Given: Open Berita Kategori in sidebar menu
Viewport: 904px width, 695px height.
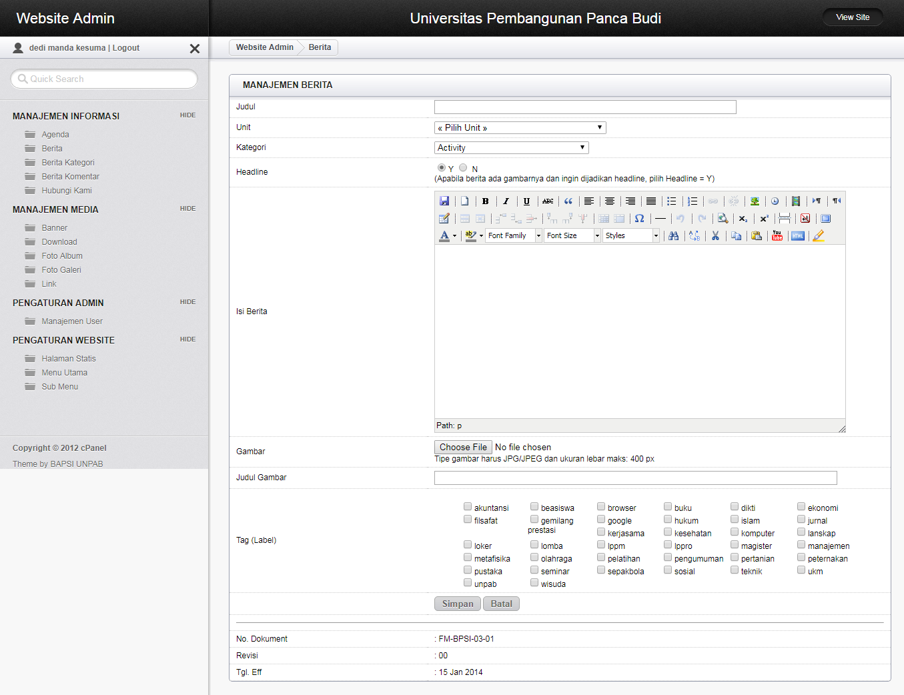Looking at the screenshot, I should tap(68, 163).
